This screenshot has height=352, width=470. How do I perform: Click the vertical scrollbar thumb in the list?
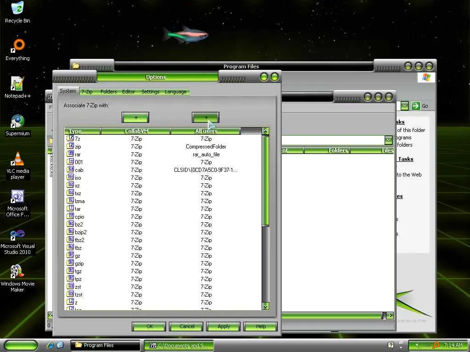[x=266, y=180]
